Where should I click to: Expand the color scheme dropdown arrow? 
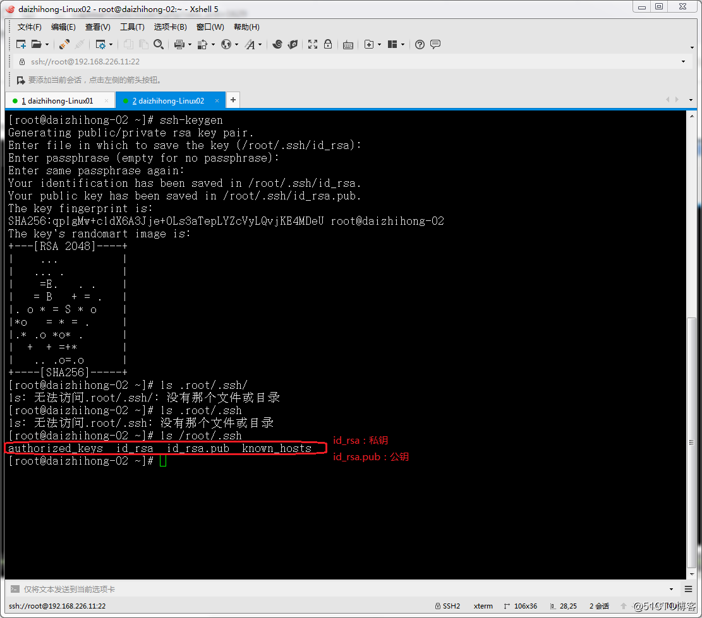[x=213, y=45]
